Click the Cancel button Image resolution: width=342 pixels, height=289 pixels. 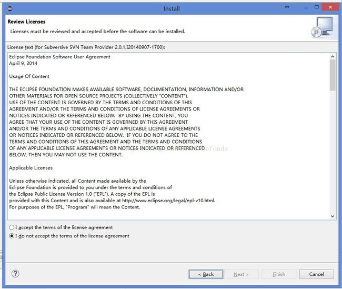coord(316,274)
